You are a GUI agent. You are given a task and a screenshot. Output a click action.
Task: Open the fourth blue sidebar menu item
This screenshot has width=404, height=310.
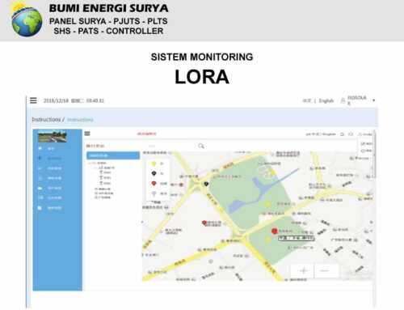pos(50,178)
